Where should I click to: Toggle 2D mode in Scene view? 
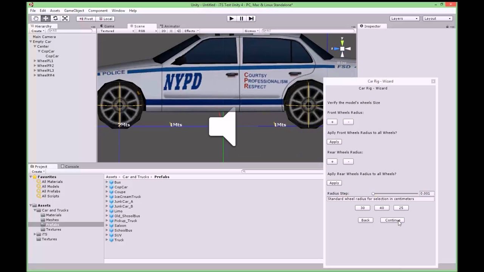click(164, 31)
